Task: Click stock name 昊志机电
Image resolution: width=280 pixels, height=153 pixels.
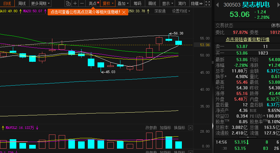Action: 256,5
